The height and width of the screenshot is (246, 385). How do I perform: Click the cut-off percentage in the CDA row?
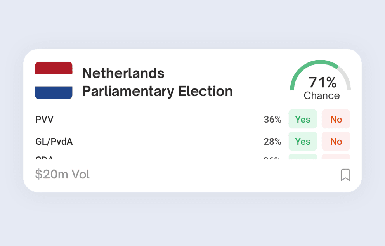[x=272, y=158]
